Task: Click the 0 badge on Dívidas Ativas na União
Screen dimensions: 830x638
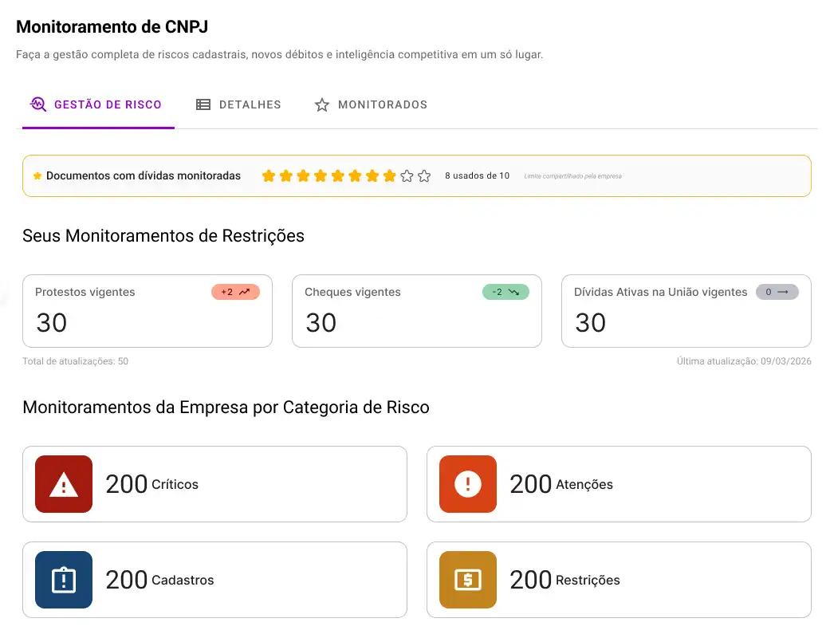Action: coord(777,292)
